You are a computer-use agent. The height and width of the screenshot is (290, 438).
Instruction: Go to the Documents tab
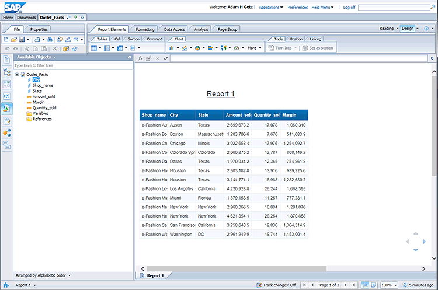(26, 18)
